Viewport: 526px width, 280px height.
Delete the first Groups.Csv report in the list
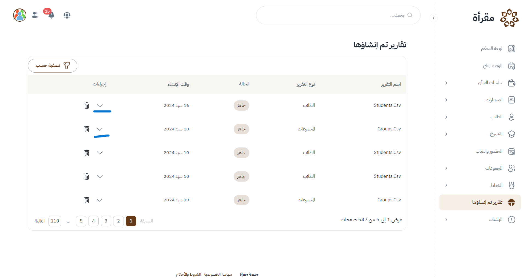click(87, 129)
